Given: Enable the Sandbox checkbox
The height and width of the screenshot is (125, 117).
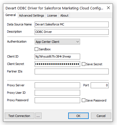Looking at the screenshot, I should point(36,49).
